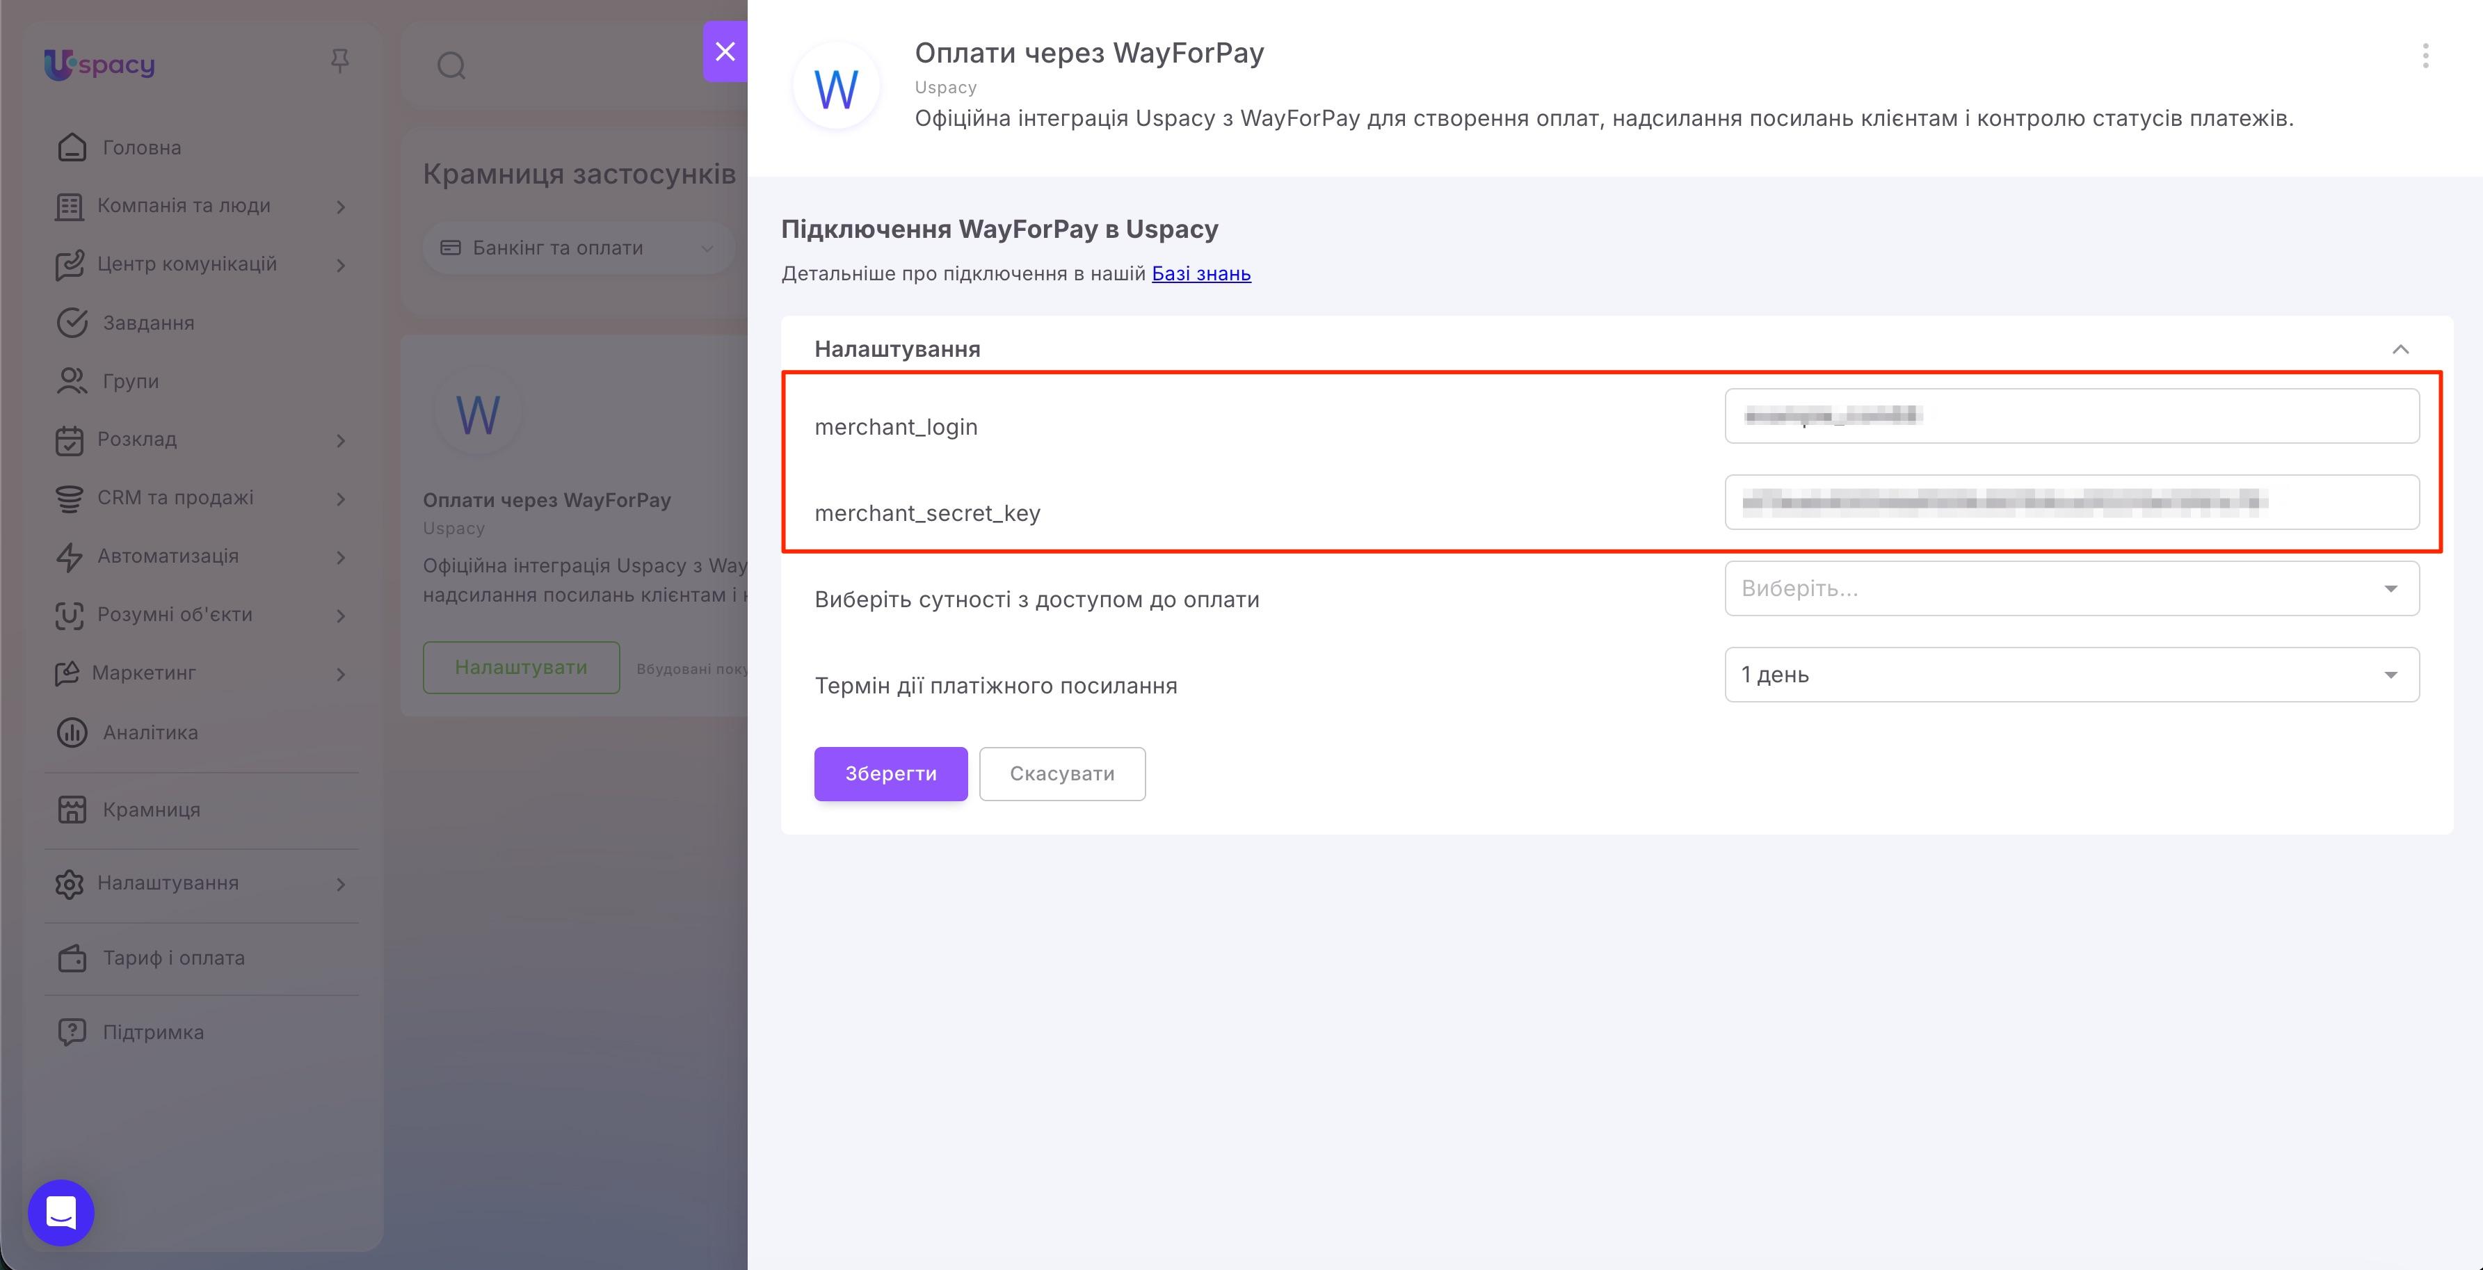Click the merchant_login label
Image resolution: width=2483 pixels, height=1270 pixels.
[895, 427]
